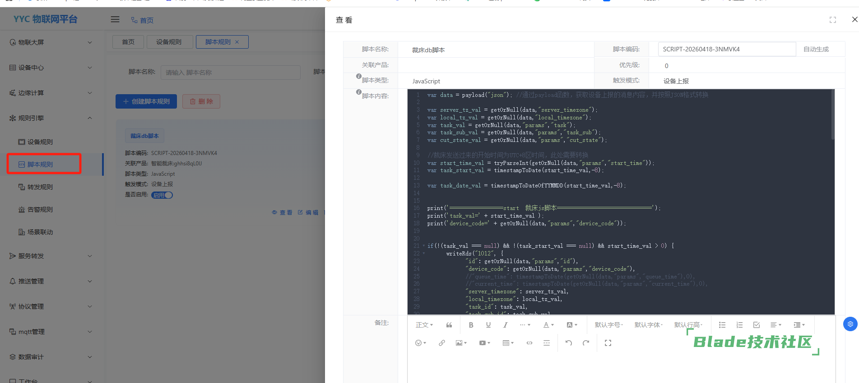Click the blue settings gear at right edge

850,324
